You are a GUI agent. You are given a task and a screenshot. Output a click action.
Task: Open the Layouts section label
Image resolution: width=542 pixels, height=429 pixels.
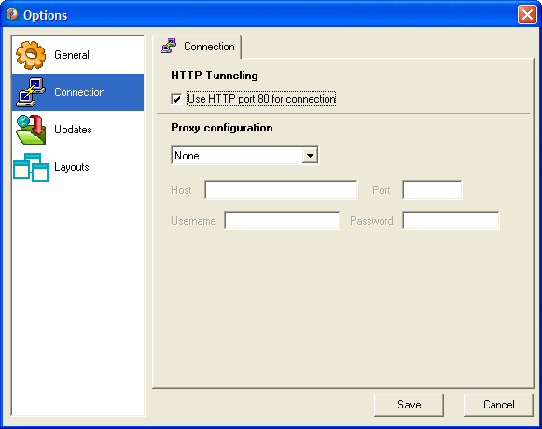coord(72,167)
